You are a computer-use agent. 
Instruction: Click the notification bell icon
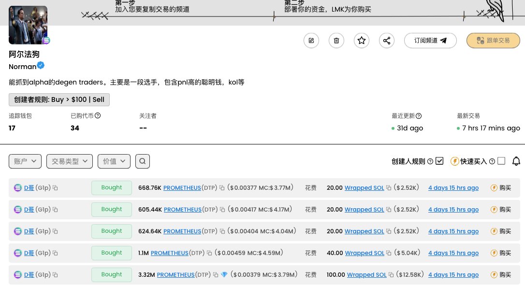[516, 161]
